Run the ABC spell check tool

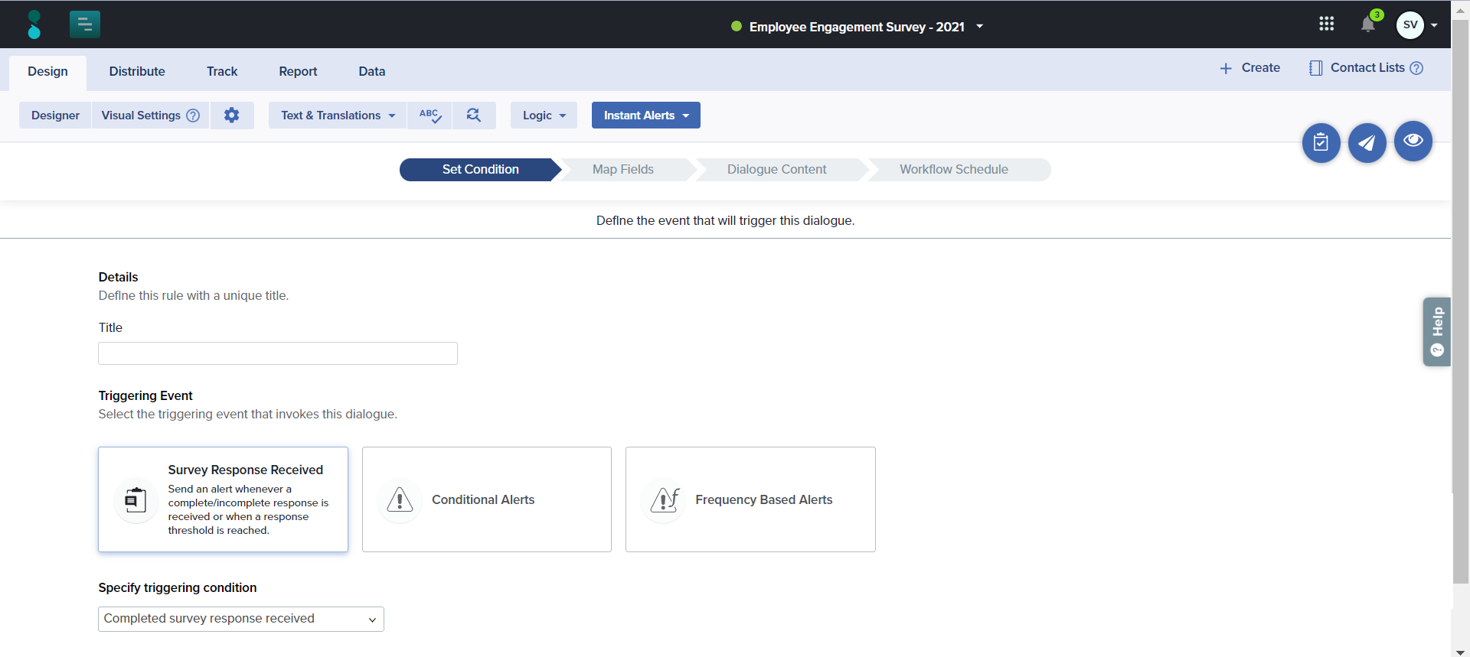[430, 115]
